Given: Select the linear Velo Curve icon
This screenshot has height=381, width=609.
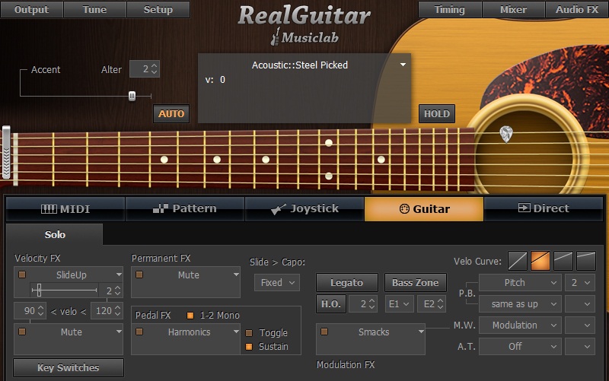Looking at the screenshot, I should click(518, 261).
